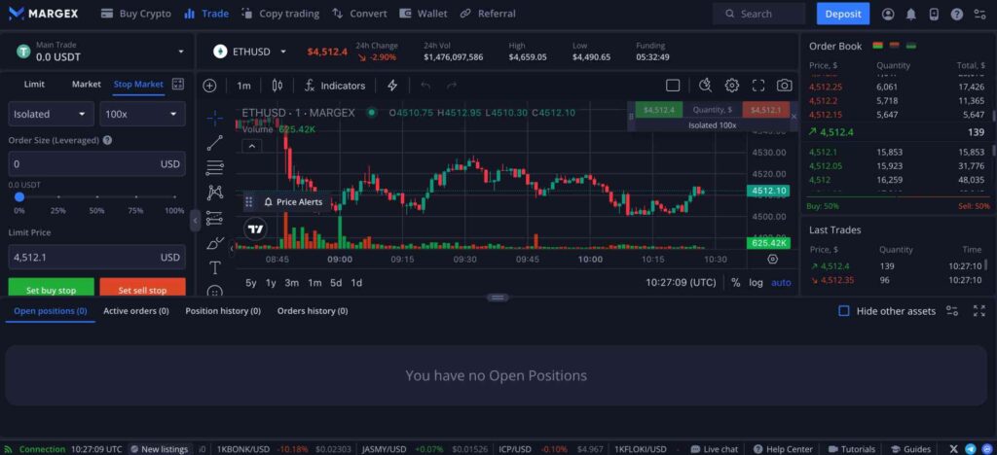Click Set sell stop button
This screenshot has width=997, height=455.
142,288
